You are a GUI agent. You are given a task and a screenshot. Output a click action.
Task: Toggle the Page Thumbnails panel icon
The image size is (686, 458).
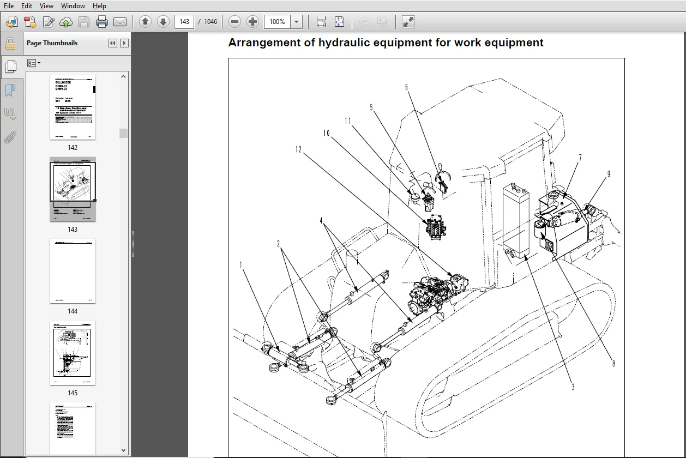click(10, 67)
